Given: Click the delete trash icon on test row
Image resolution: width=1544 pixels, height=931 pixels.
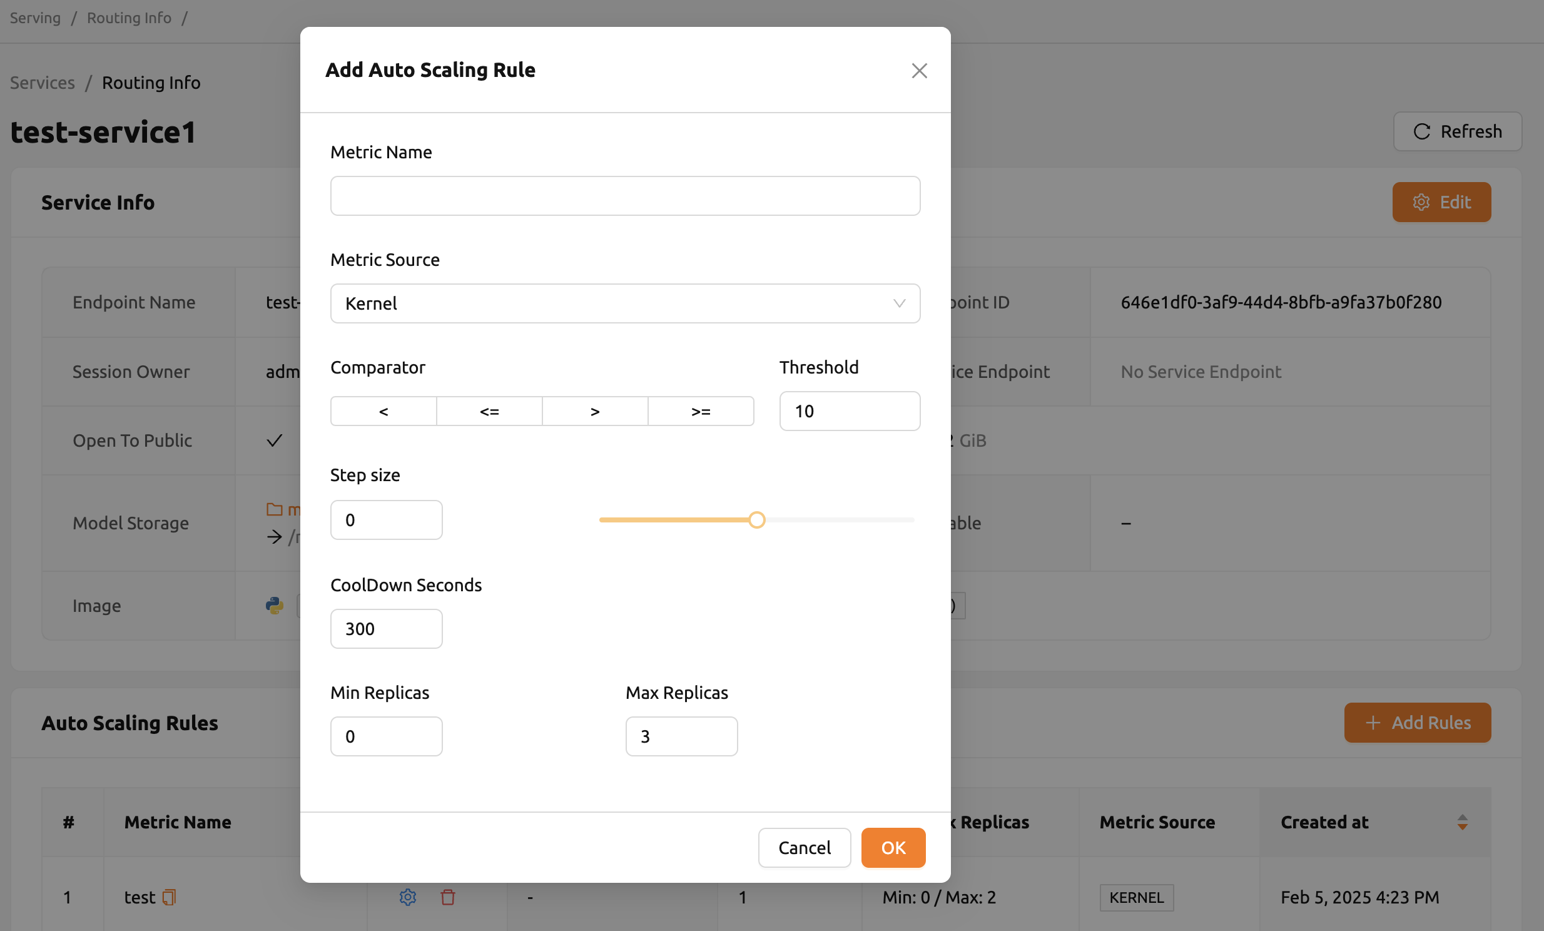Looking at the screenshot, I should pyautogui.click(x=448, y=896).
